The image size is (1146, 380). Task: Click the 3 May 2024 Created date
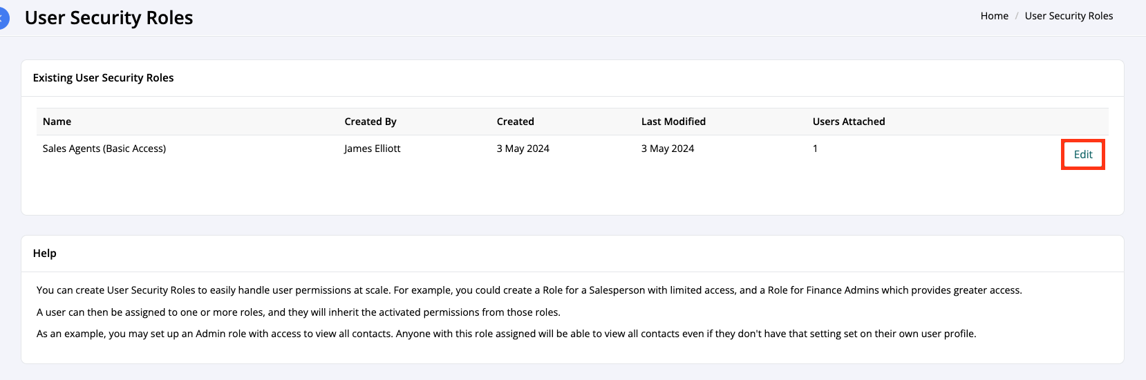[523, 149]
